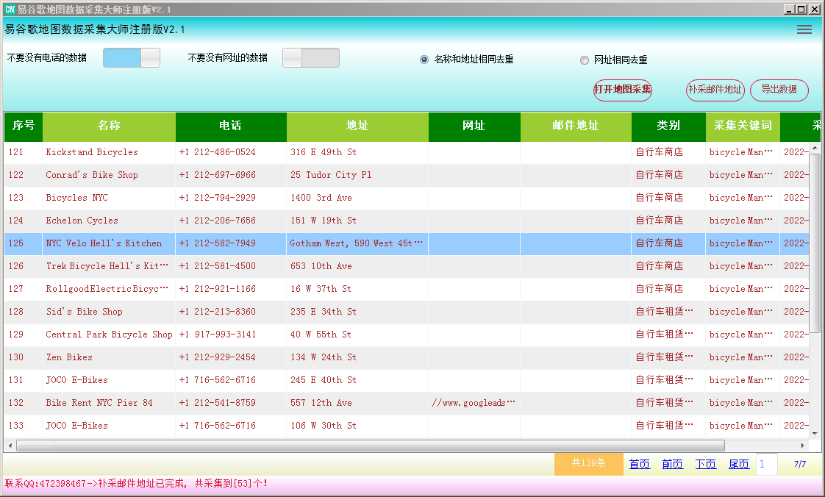The image size is (825, 497).
Task: Go to first page via 首页 link
Action: (x=639, y=464)
